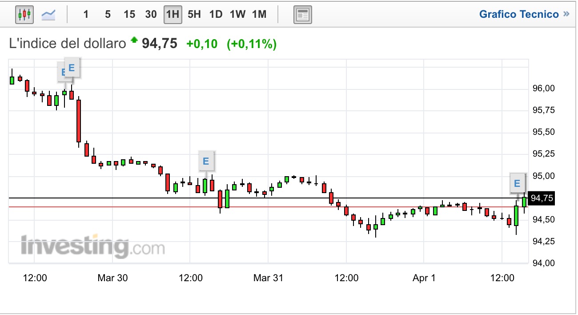Click the current price tag 94,75
This screenshot has width=578, height=315.
pos(542,198)
